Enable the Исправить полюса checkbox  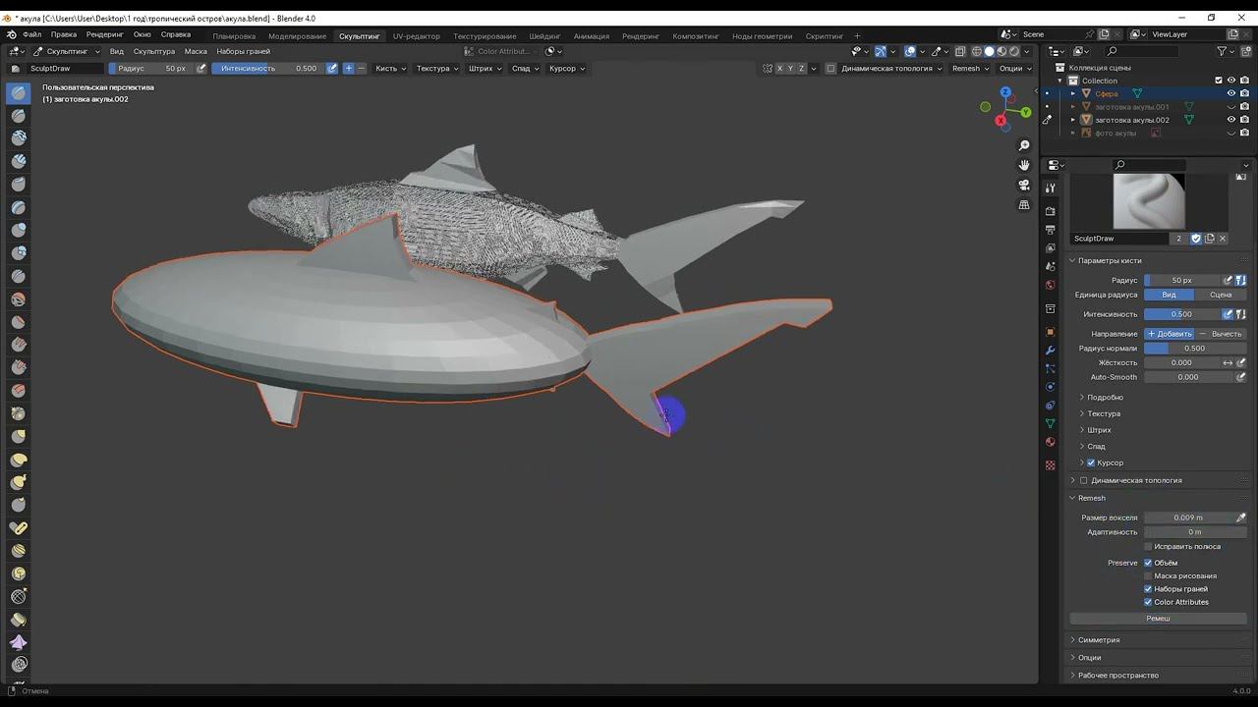pos(1148,547)
